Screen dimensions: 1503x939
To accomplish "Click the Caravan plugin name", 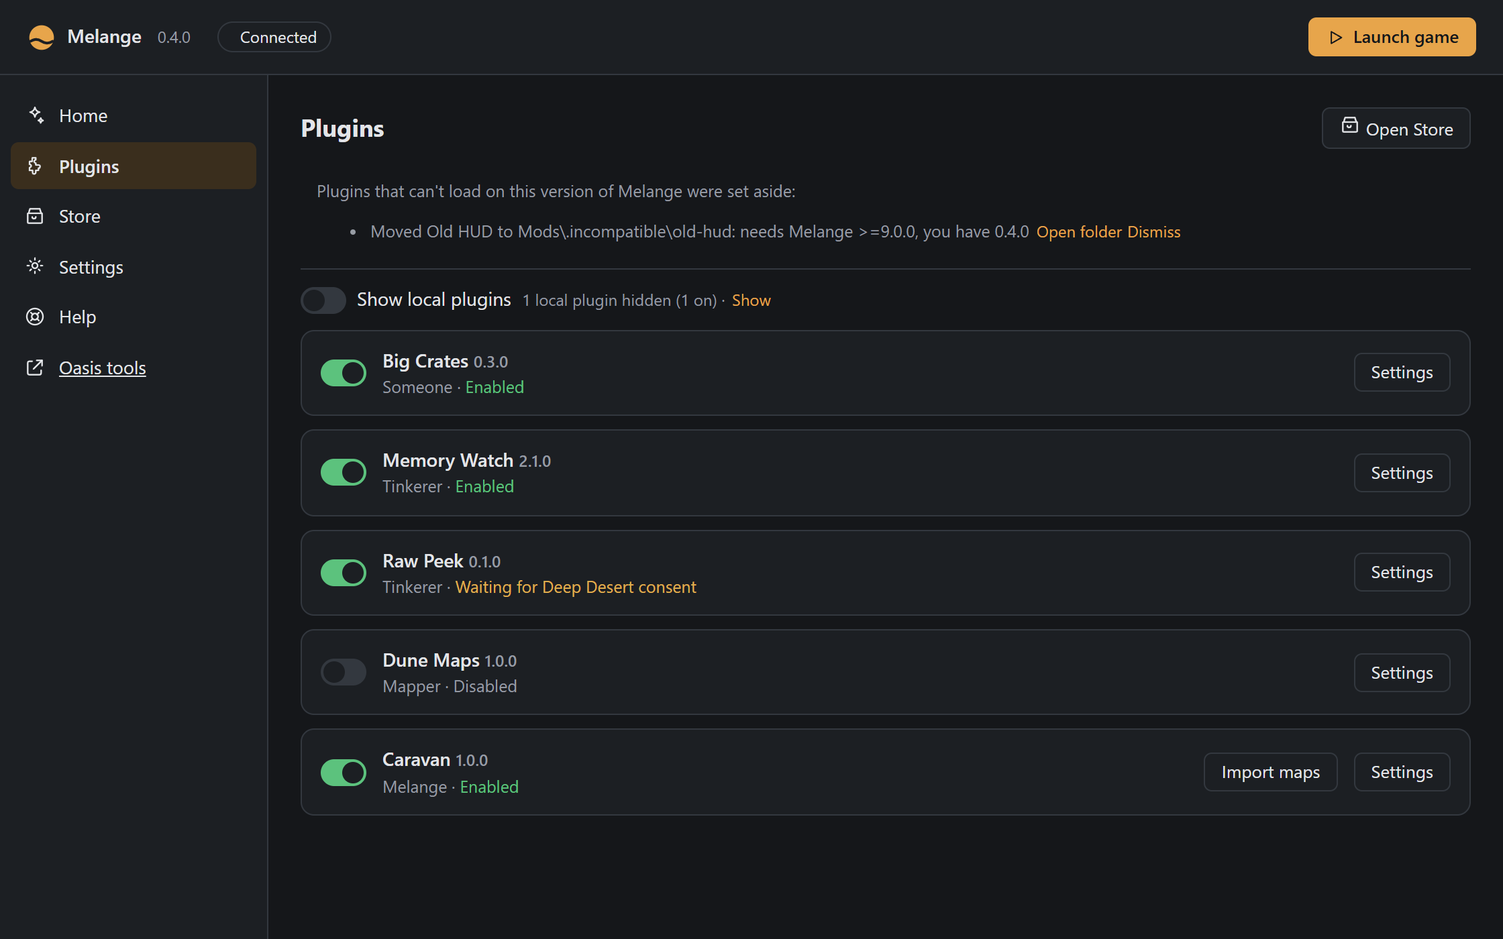I will pyautogui.click(x=416, y=759).
